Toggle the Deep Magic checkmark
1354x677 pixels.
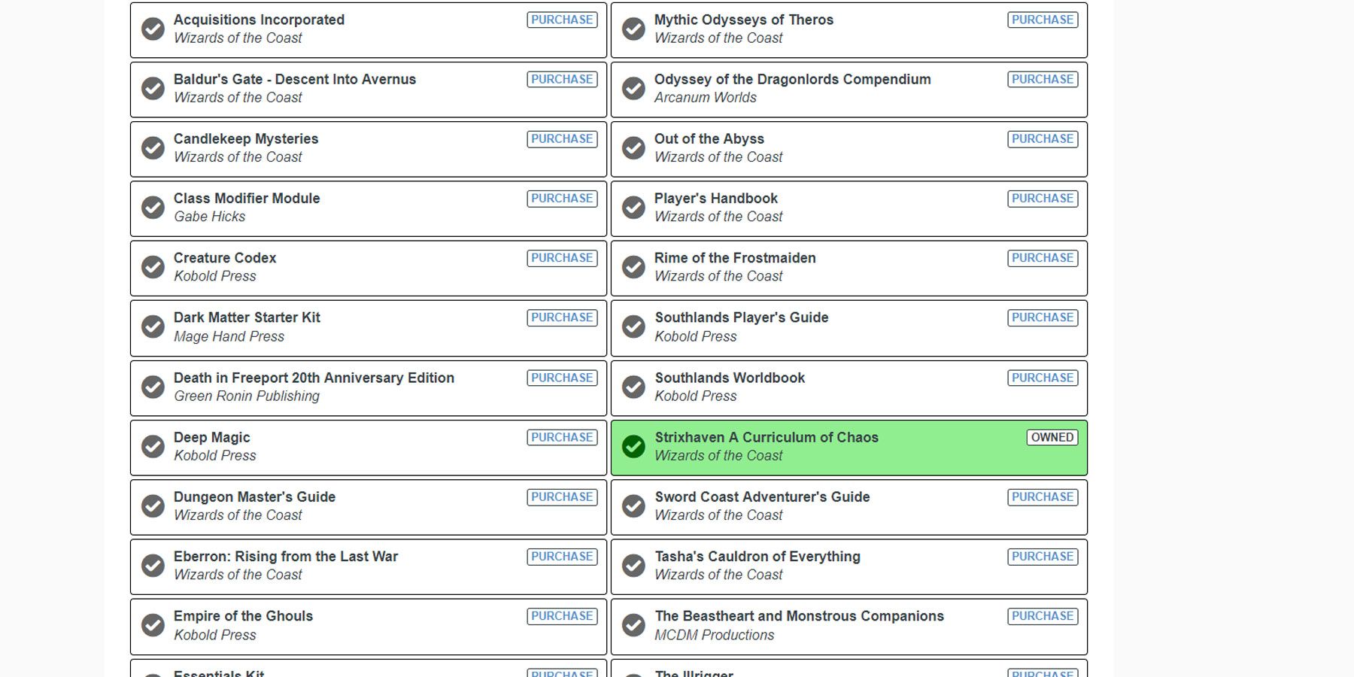[x=153, y=446]
